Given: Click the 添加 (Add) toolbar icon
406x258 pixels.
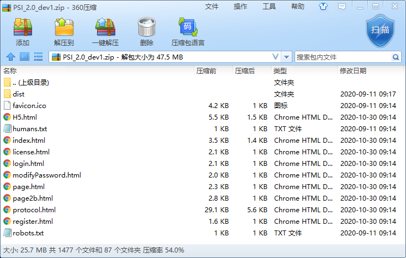Looking at the screenshot, I should tap(23, 31).
